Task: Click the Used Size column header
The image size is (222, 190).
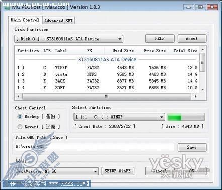Action: click(120, 51)
